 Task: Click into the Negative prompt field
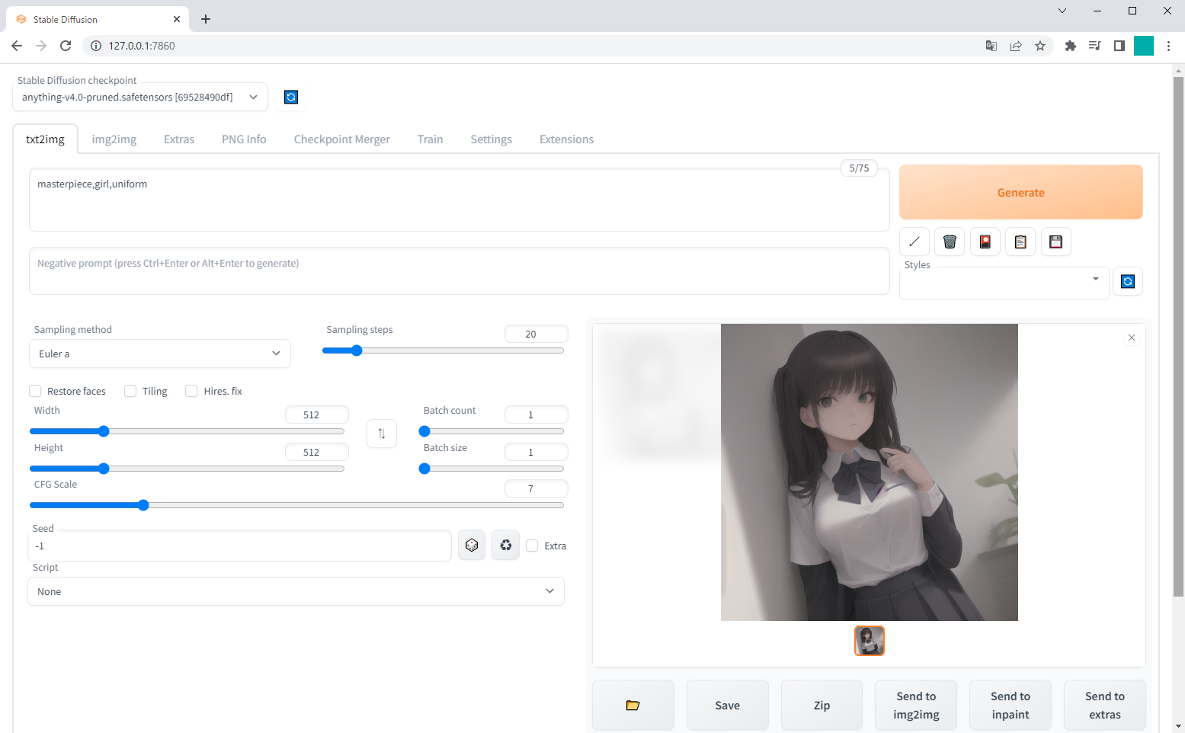[x=459, y=270]
